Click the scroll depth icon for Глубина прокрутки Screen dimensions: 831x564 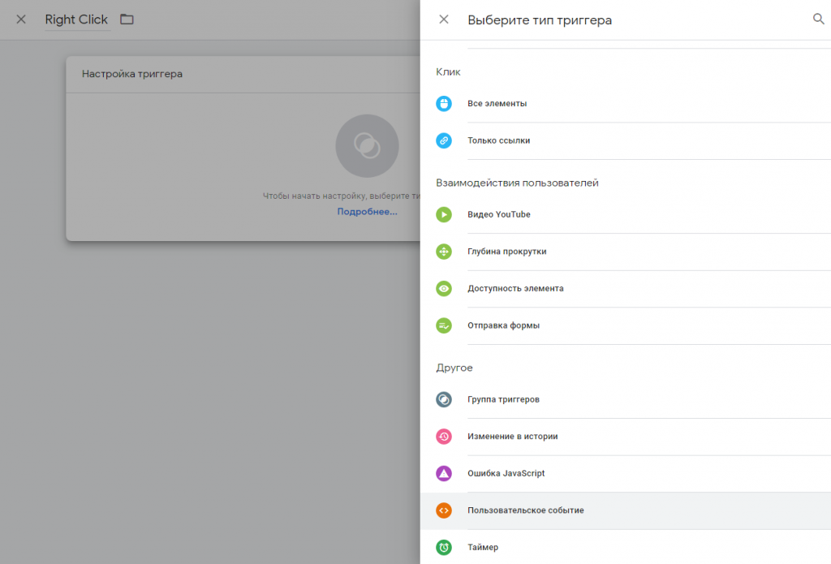[444, 252]
